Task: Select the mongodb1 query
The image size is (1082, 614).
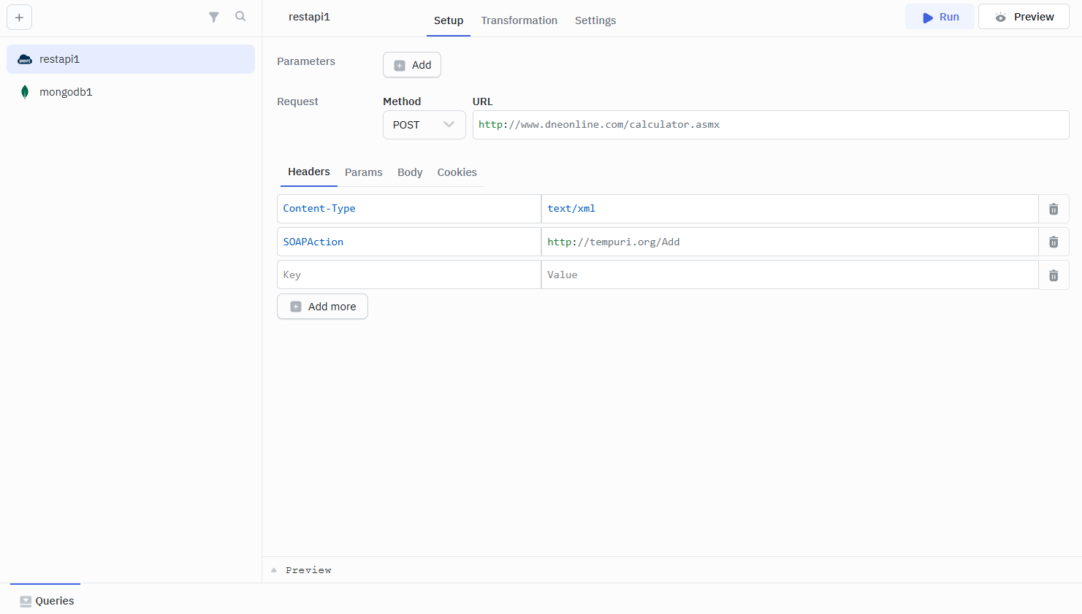Action: 66,92
